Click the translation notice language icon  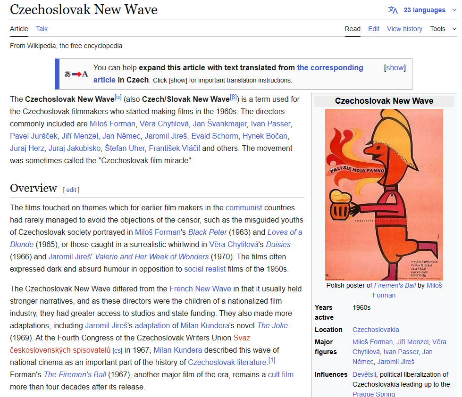pos(76,74)
